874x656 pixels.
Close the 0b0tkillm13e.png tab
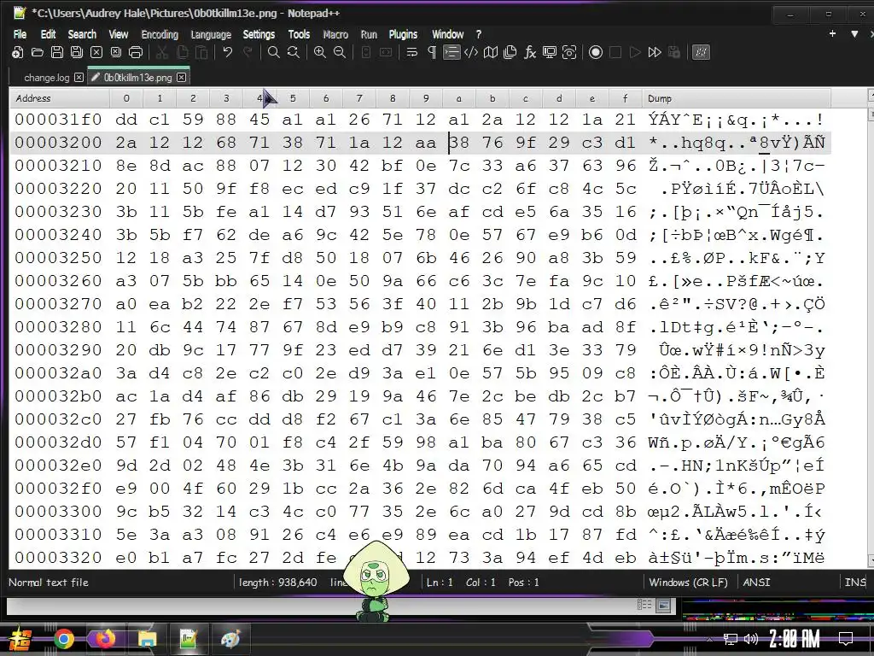[x=181, y=78]
